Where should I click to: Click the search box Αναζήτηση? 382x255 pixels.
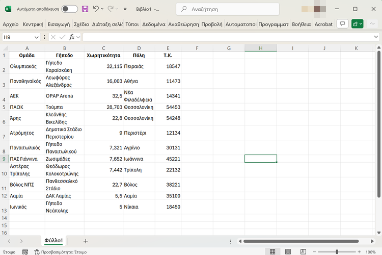tap(228, 9)
